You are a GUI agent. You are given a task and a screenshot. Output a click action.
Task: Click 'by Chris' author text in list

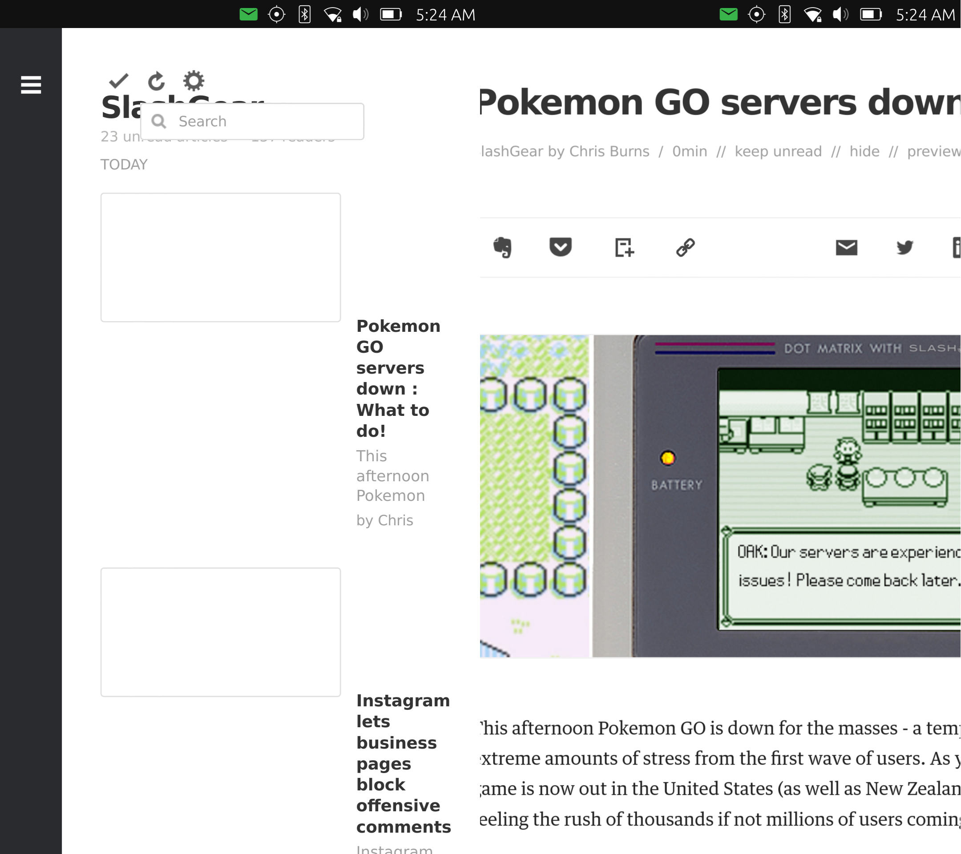point(384,520)
